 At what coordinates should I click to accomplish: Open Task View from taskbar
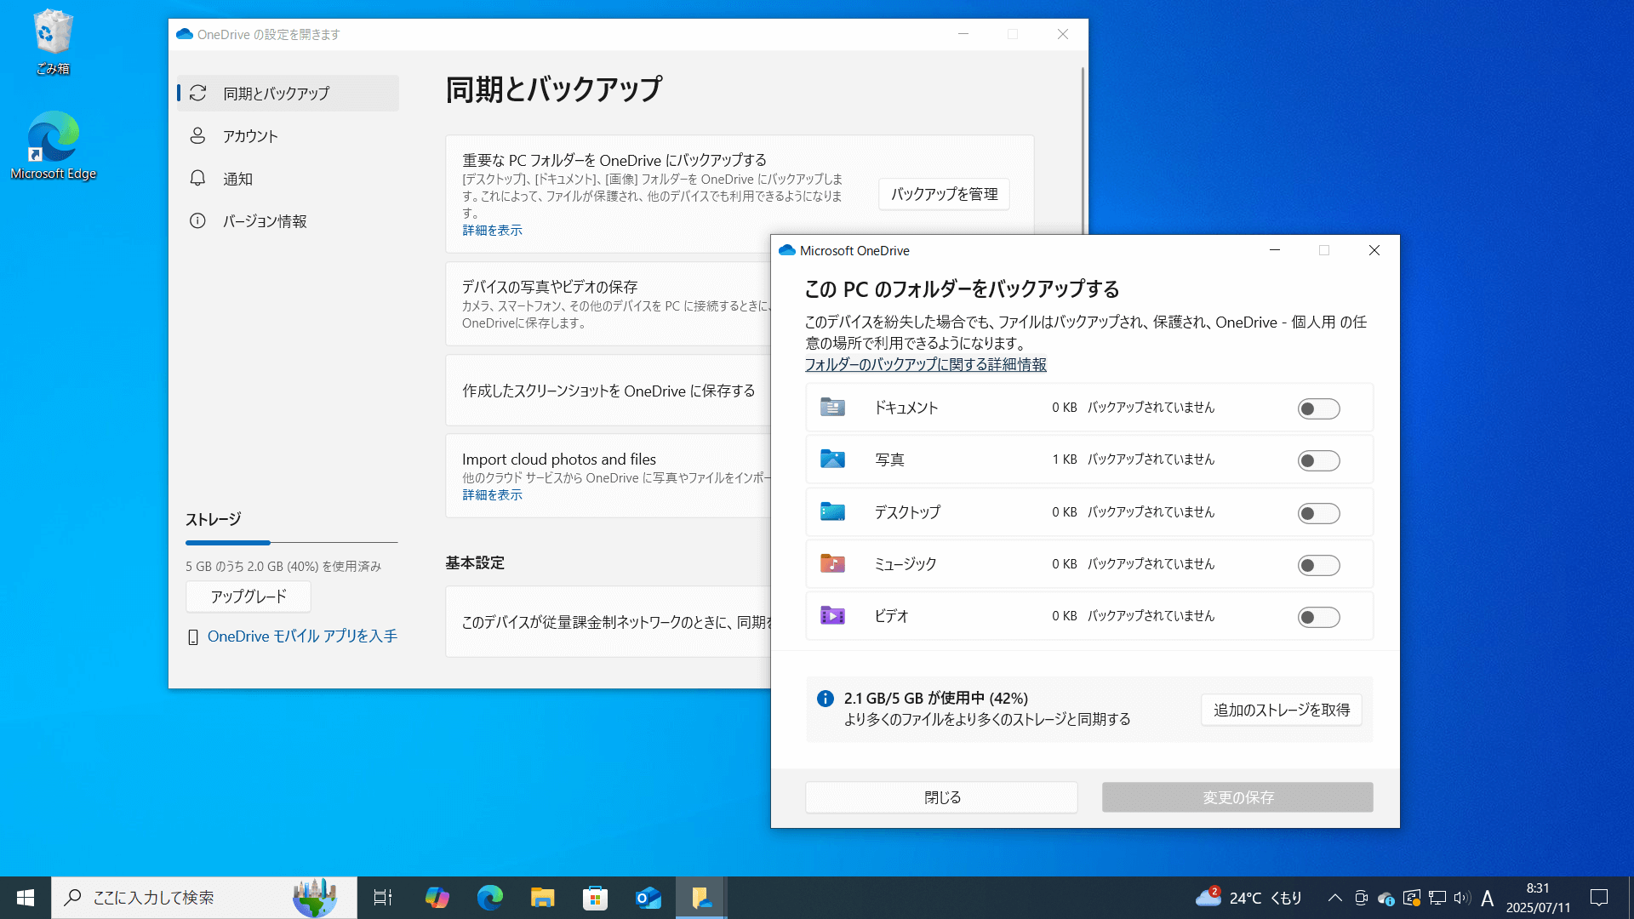tap(383, 898)
